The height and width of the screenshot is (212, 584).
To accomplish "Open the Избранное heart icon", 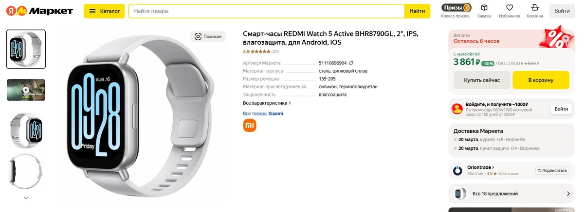I will (x=510, y=11).
